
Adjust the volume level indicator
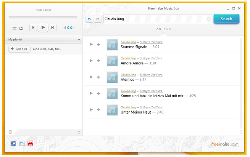[69, 27]
